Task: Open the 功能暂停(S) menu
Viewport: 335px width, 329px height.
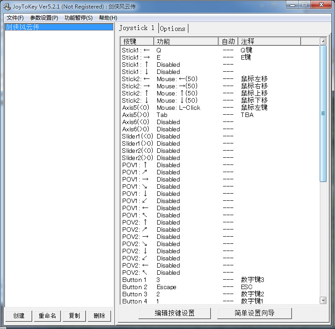Action: (78, 18)
